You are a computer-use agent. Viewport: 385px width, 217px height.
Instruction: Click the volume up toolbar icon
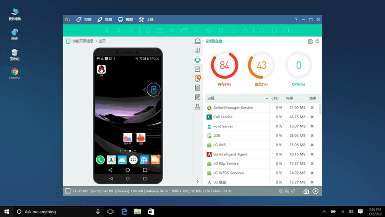coord(132,30)
